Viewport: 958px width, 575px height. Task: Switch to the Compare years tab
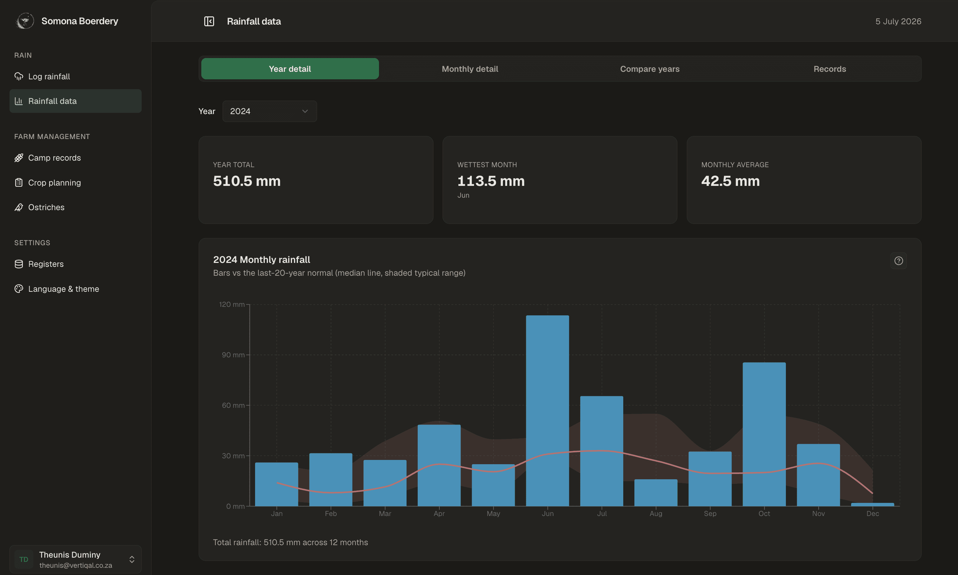tap(649, 69)
